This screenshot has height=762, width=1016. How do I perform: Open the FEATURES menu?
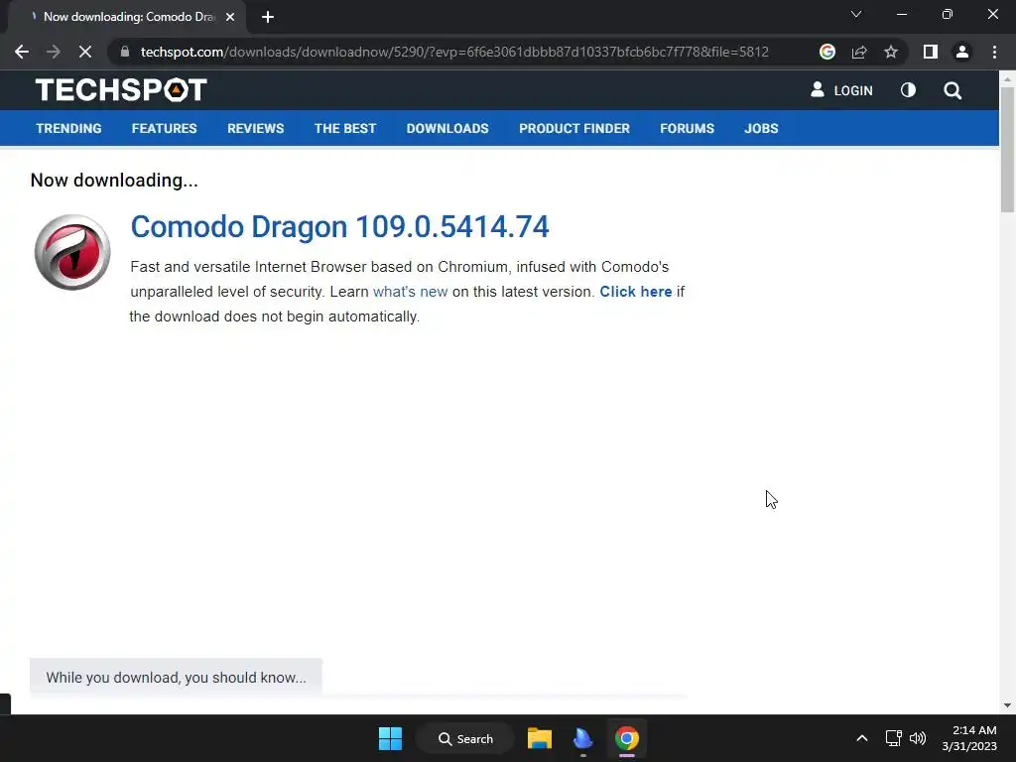(x=164, y=128)
